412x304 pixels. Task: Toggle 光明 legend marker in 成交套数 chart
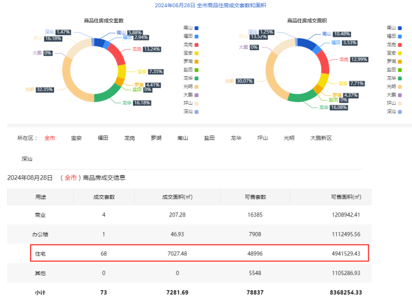[197, 86]
